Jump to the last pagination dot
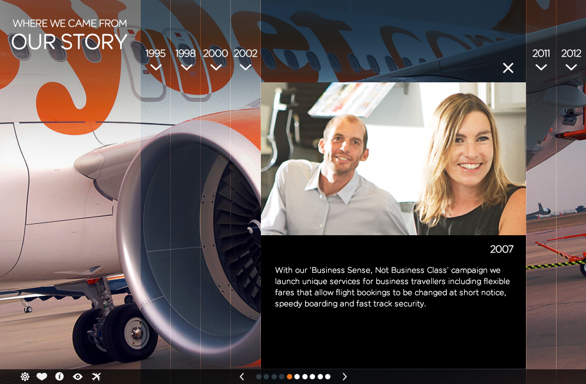The height and width of the screenshot is (384, 586). point(328,377)
